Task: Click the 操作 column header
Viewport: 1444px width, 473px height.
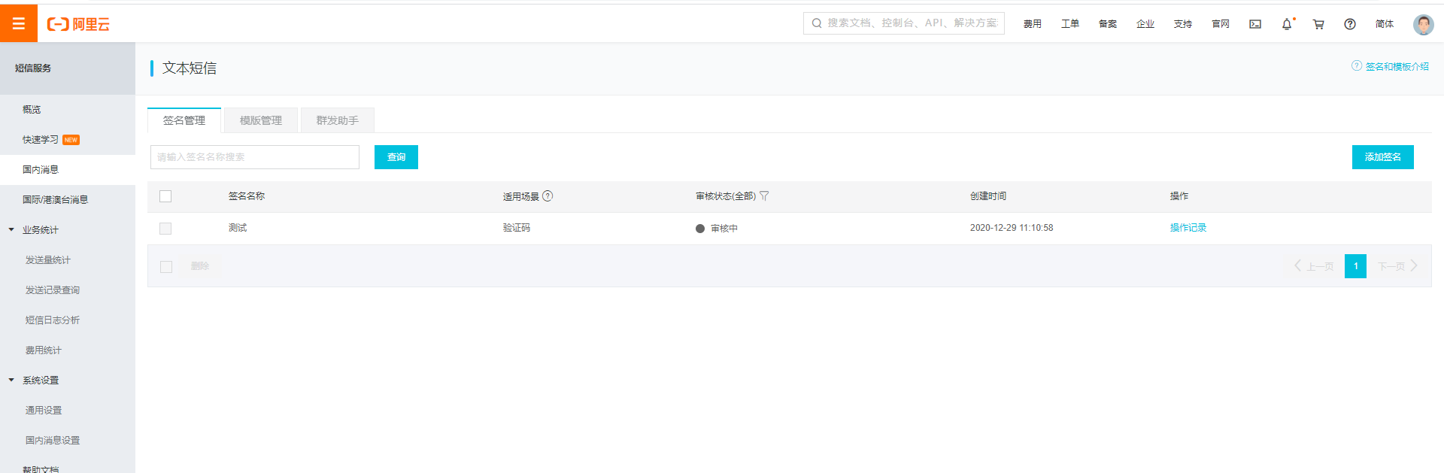Action: click(1179, 196)
